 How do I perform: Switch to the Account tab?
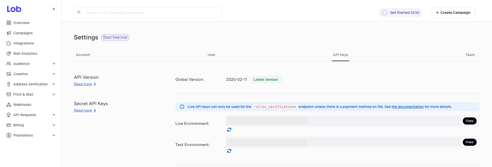click(x=83, y=55)
